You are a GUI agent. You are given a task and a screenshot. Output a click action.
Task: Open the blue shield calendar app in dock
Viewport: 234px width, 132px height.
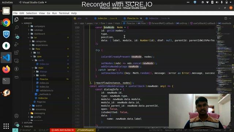coord(6,34)
